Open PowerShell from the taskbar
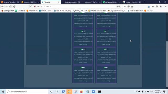Screen dimensions: 168x94 pyautogui.click(x=63, y=92)
